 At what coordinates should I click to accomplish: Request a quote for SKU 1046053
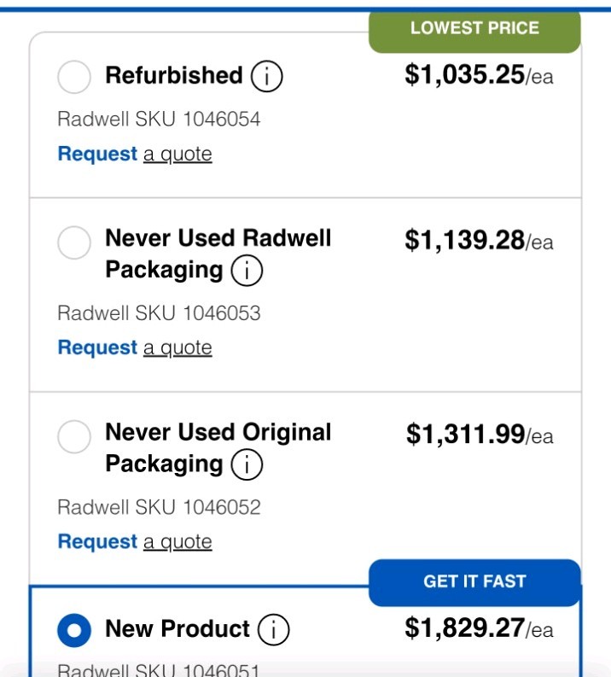point(135,348)
